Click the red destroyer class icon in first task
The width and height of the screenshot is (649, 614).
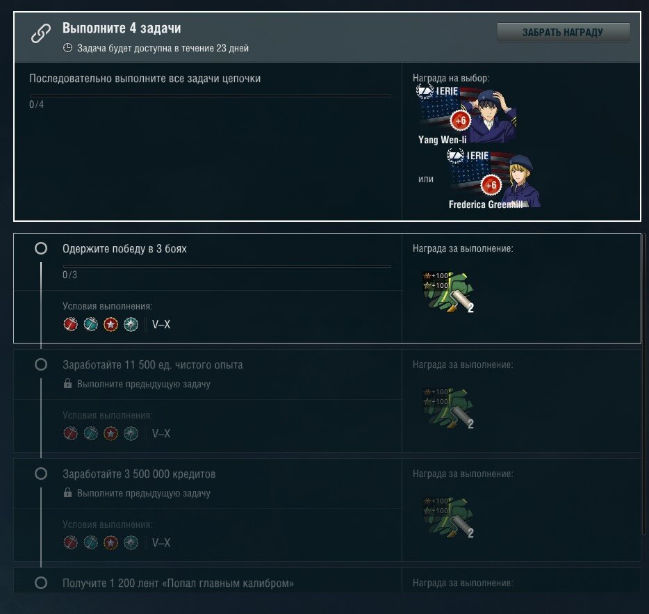click(x=70, y=324)
